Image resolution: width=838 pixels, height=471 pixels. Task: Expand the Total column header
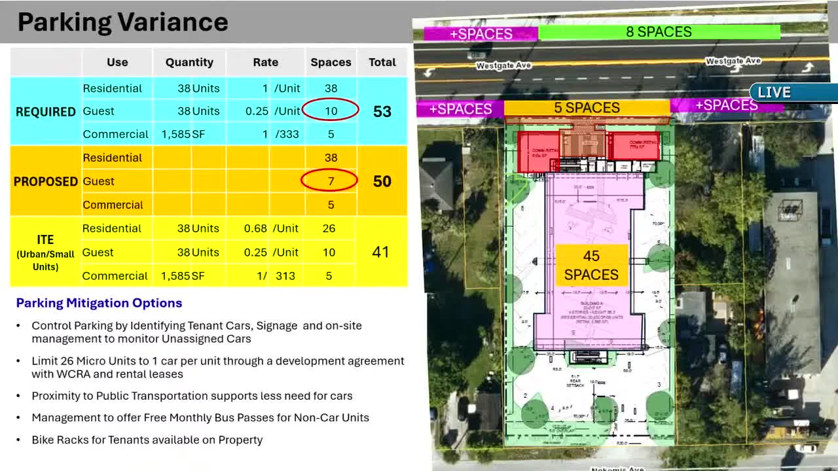coord(382,62)
